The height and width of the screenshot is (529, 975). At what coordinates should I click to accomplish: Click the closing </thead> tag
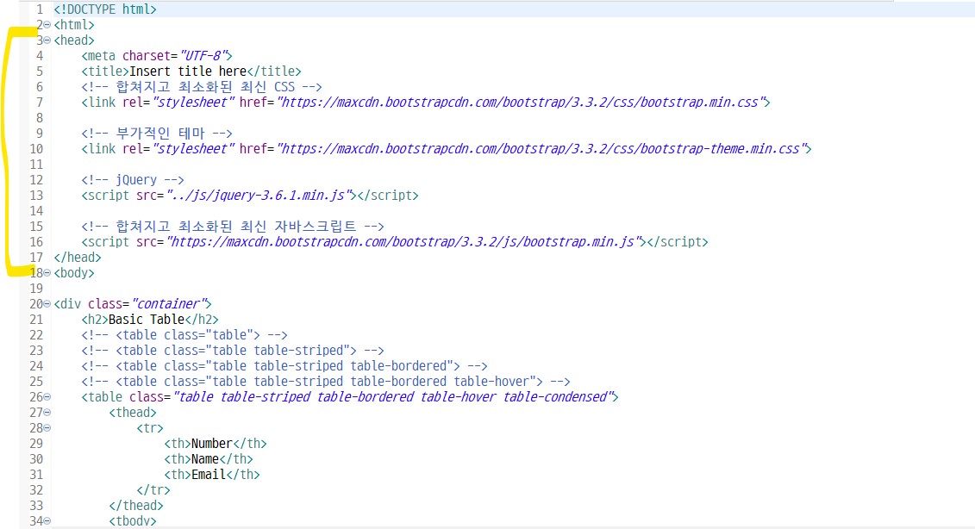click(x=136, y=506)
